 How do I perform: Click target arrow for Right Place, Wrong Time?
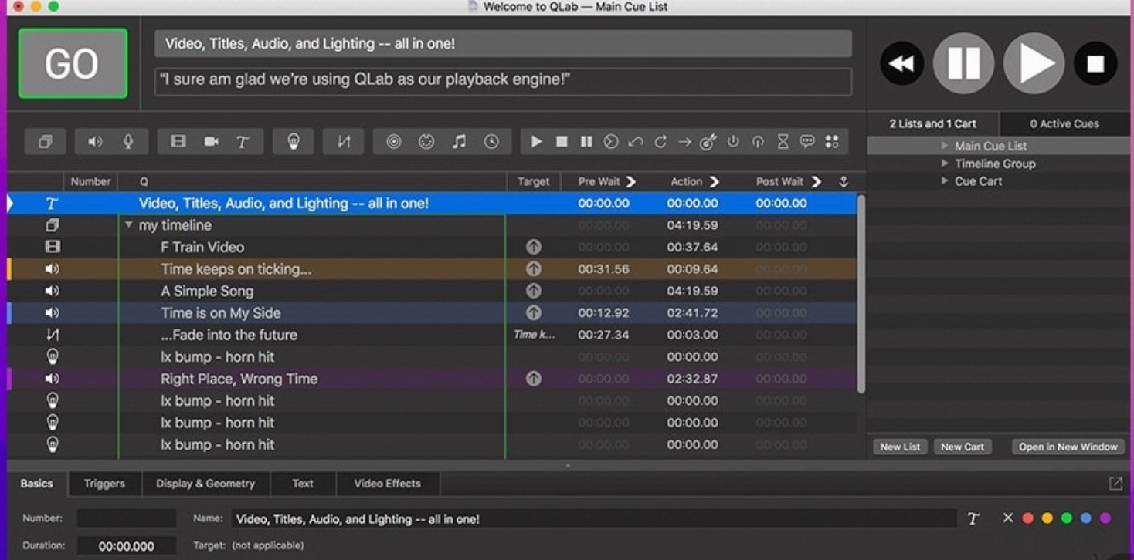(x=534, y=379)
